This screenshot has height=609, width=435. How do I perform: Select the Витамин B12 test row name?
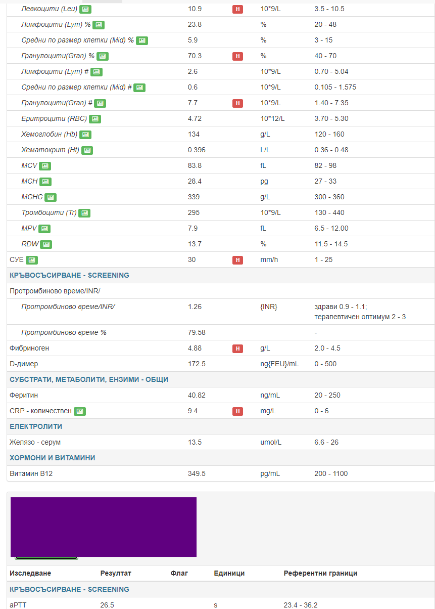point(31,473)
